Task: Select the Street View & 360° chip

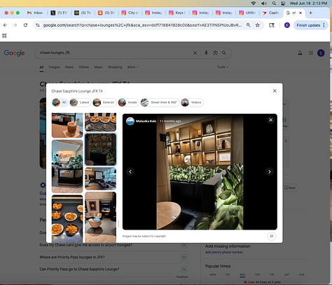Action: pyautogui.click(x=160, y=102)
